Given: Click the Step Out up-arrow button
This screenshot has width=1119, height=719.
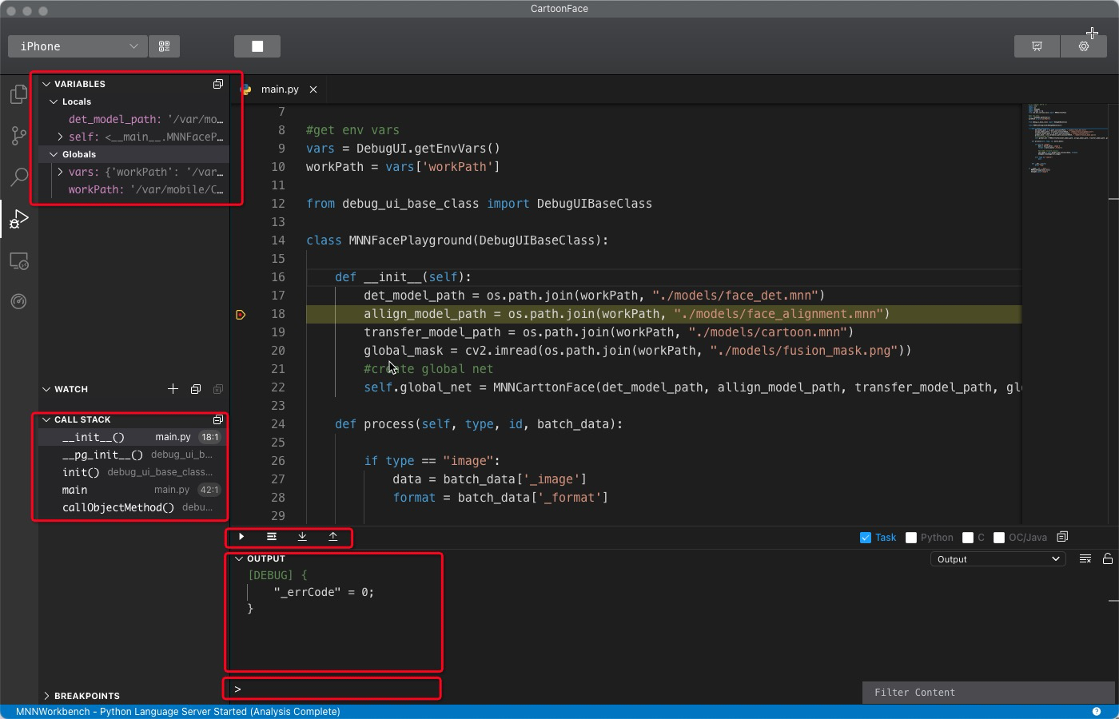Looking at the screenshot, I should 333,537.
